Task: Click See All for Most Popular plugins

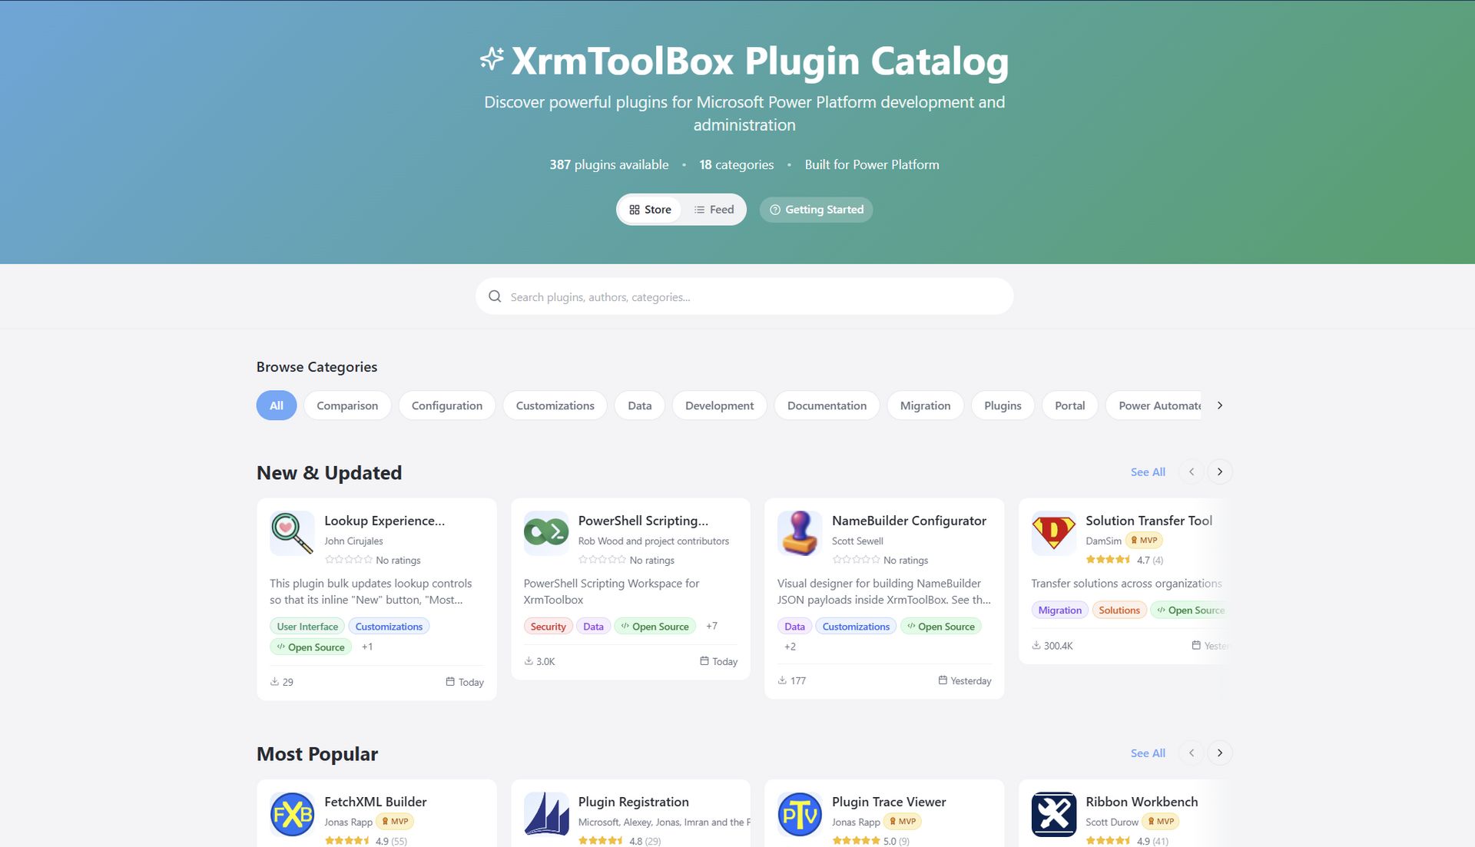Action: (1148, 753)
